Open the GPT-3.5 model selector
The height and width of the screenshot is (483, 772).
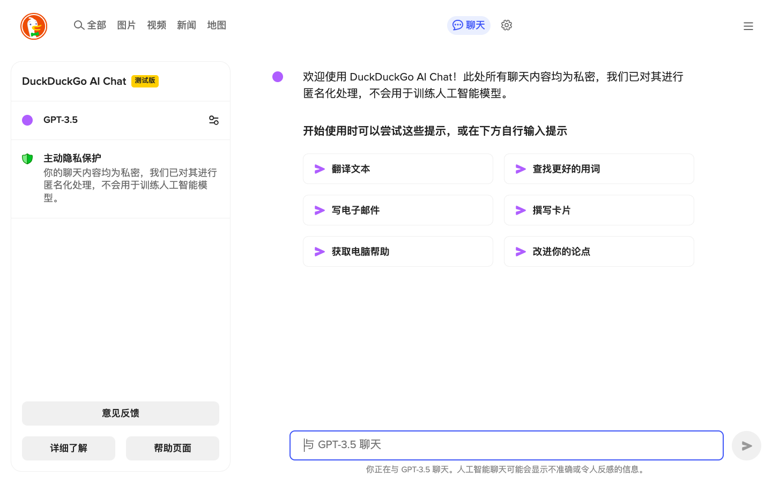(61, 120)
